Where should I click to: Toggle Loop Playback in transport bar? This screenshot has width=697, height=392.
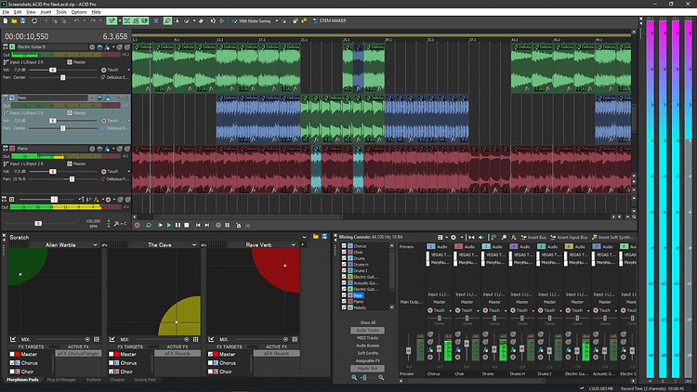(x=149, y=226)
